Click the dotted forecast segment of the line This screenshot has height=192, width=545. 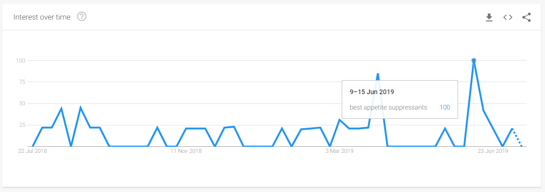[x=517, y=137]
